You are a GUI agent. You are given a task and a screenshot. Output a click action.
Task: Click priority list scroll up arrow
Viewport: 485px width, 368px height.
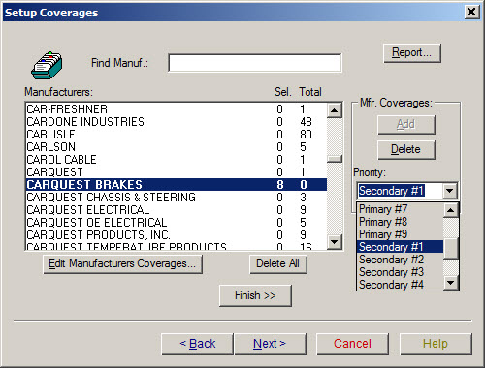click(450, 210)
